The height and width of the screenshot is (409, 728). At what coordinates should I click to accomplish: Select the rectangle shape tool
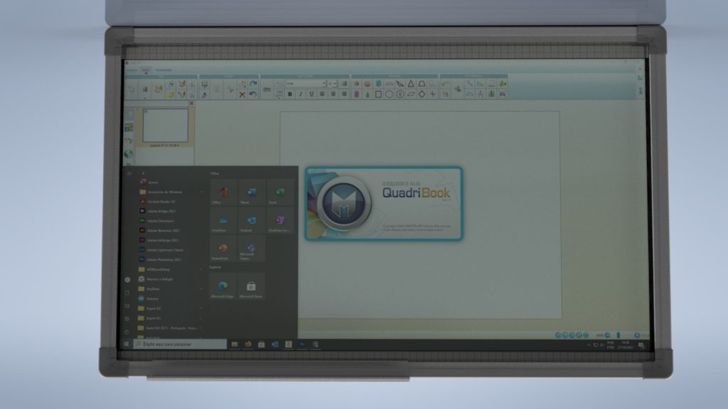tap(378, 94)
